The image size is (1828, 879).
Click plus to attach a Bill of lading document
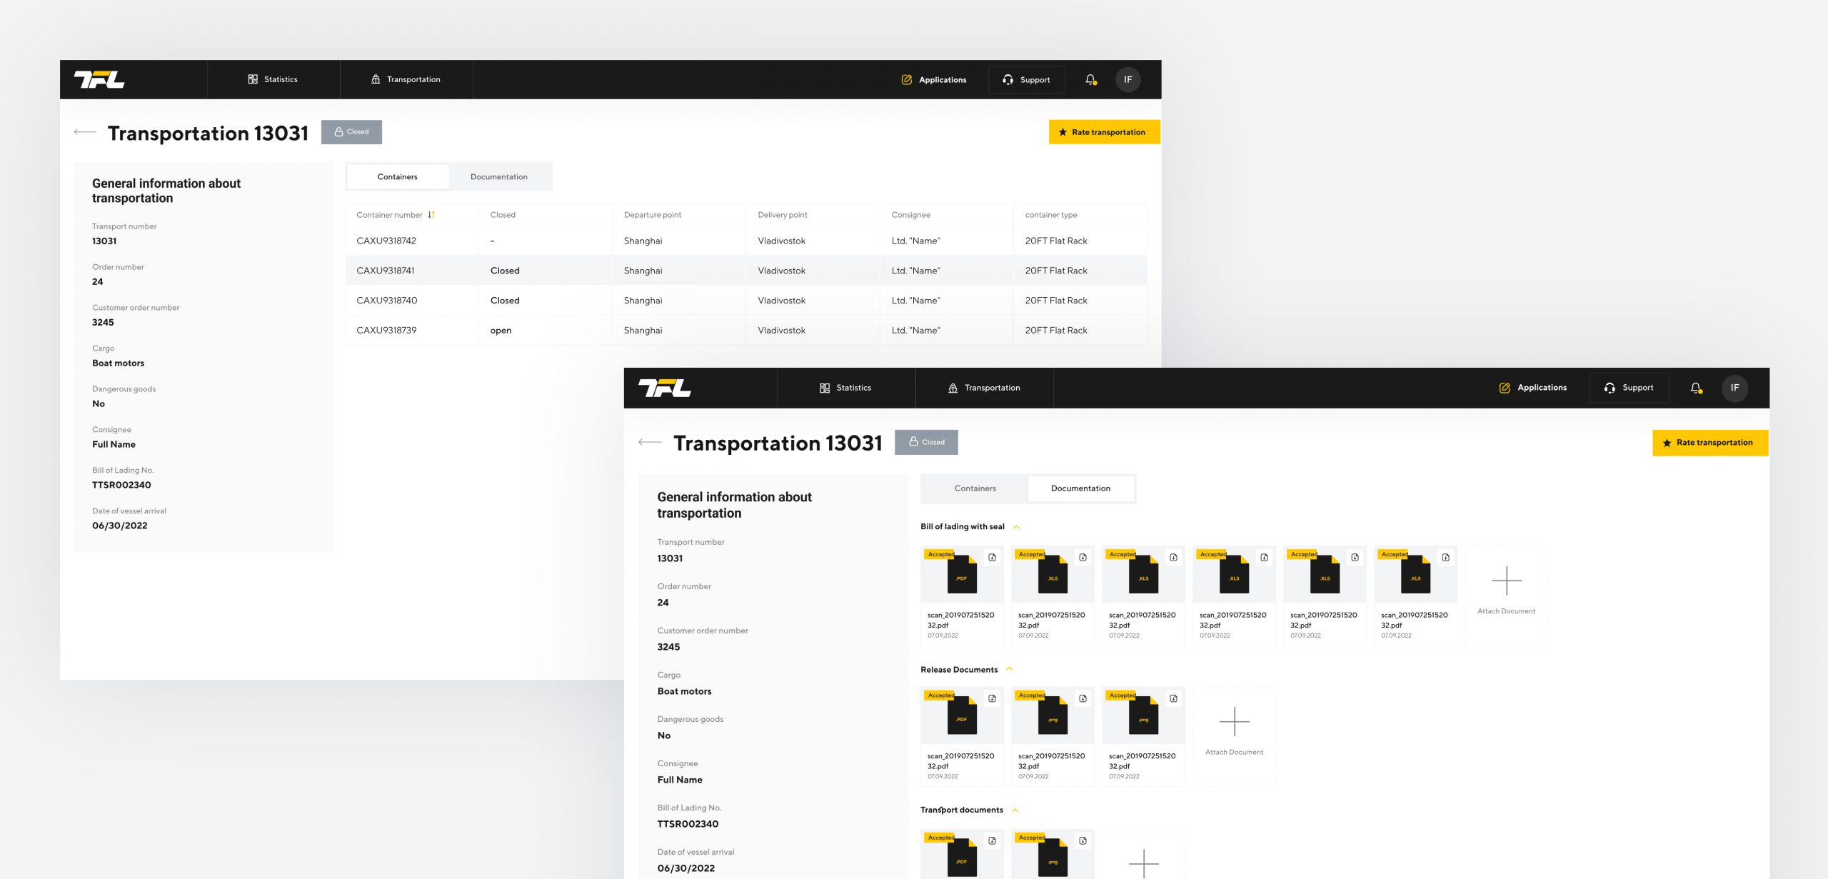click(x=1506, y=581)
